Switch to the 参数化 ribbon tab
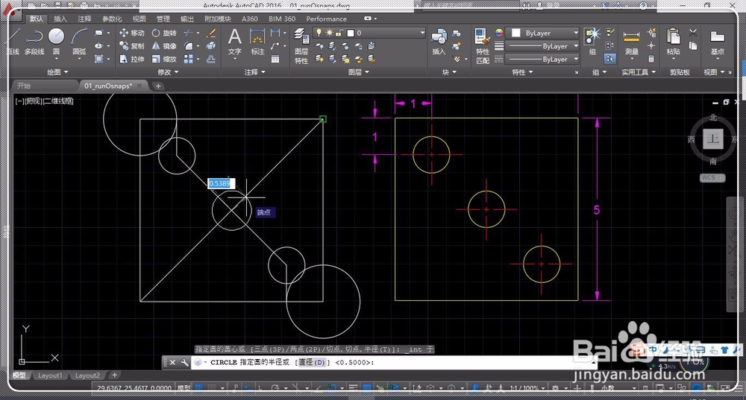 (112, 19)
